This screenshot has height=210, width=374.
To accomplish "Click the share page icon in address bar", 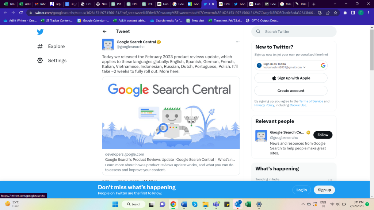I will 328,13.
